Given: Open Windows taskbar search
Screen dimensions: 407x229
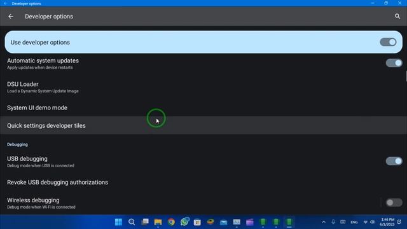Looking at the screenshot, I should pos(132,222).
